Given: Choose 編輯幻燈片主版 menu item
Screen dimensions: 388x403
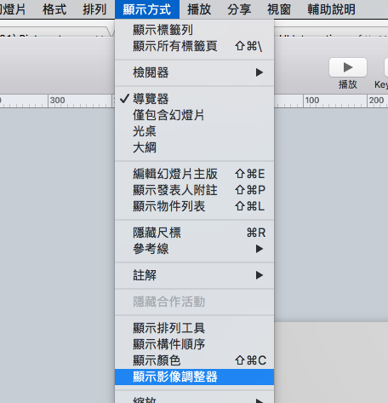Looking at the screenshot, I should (x=194, y=174).
